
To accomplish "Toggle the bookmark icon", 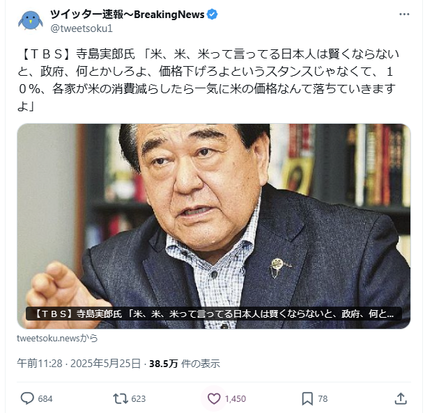I will point(307,398).
